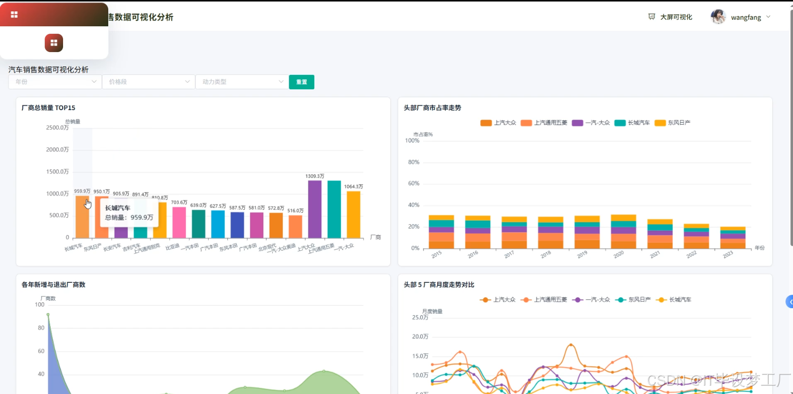
Task: Click the 1064.3万 orange bar
Action: (354, 215)
